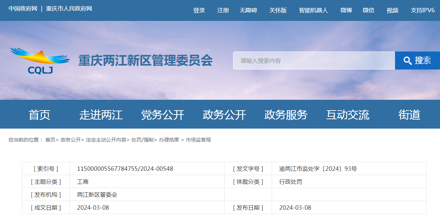
Task: Click the magnifier icon in search button
Action: pos(408,61)
